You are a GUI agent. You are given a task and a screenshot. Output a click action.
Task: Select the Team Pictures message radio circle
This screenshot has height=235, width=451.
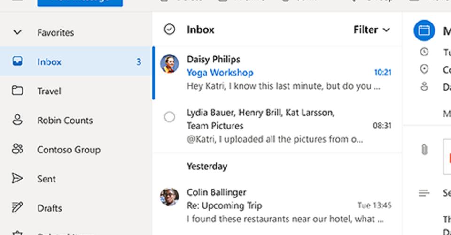[169, 117]
